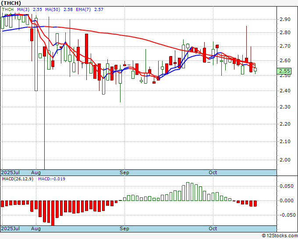The image size is (298, 239).
Task: Click the EMA(7) value 2.57
Action: click(x=99, y=10)
